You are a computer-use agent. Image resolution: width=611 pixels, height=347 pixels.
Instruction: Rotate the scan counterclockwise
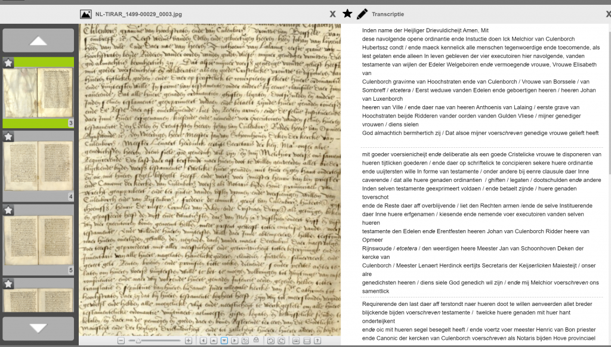click(x=270, y=340)
